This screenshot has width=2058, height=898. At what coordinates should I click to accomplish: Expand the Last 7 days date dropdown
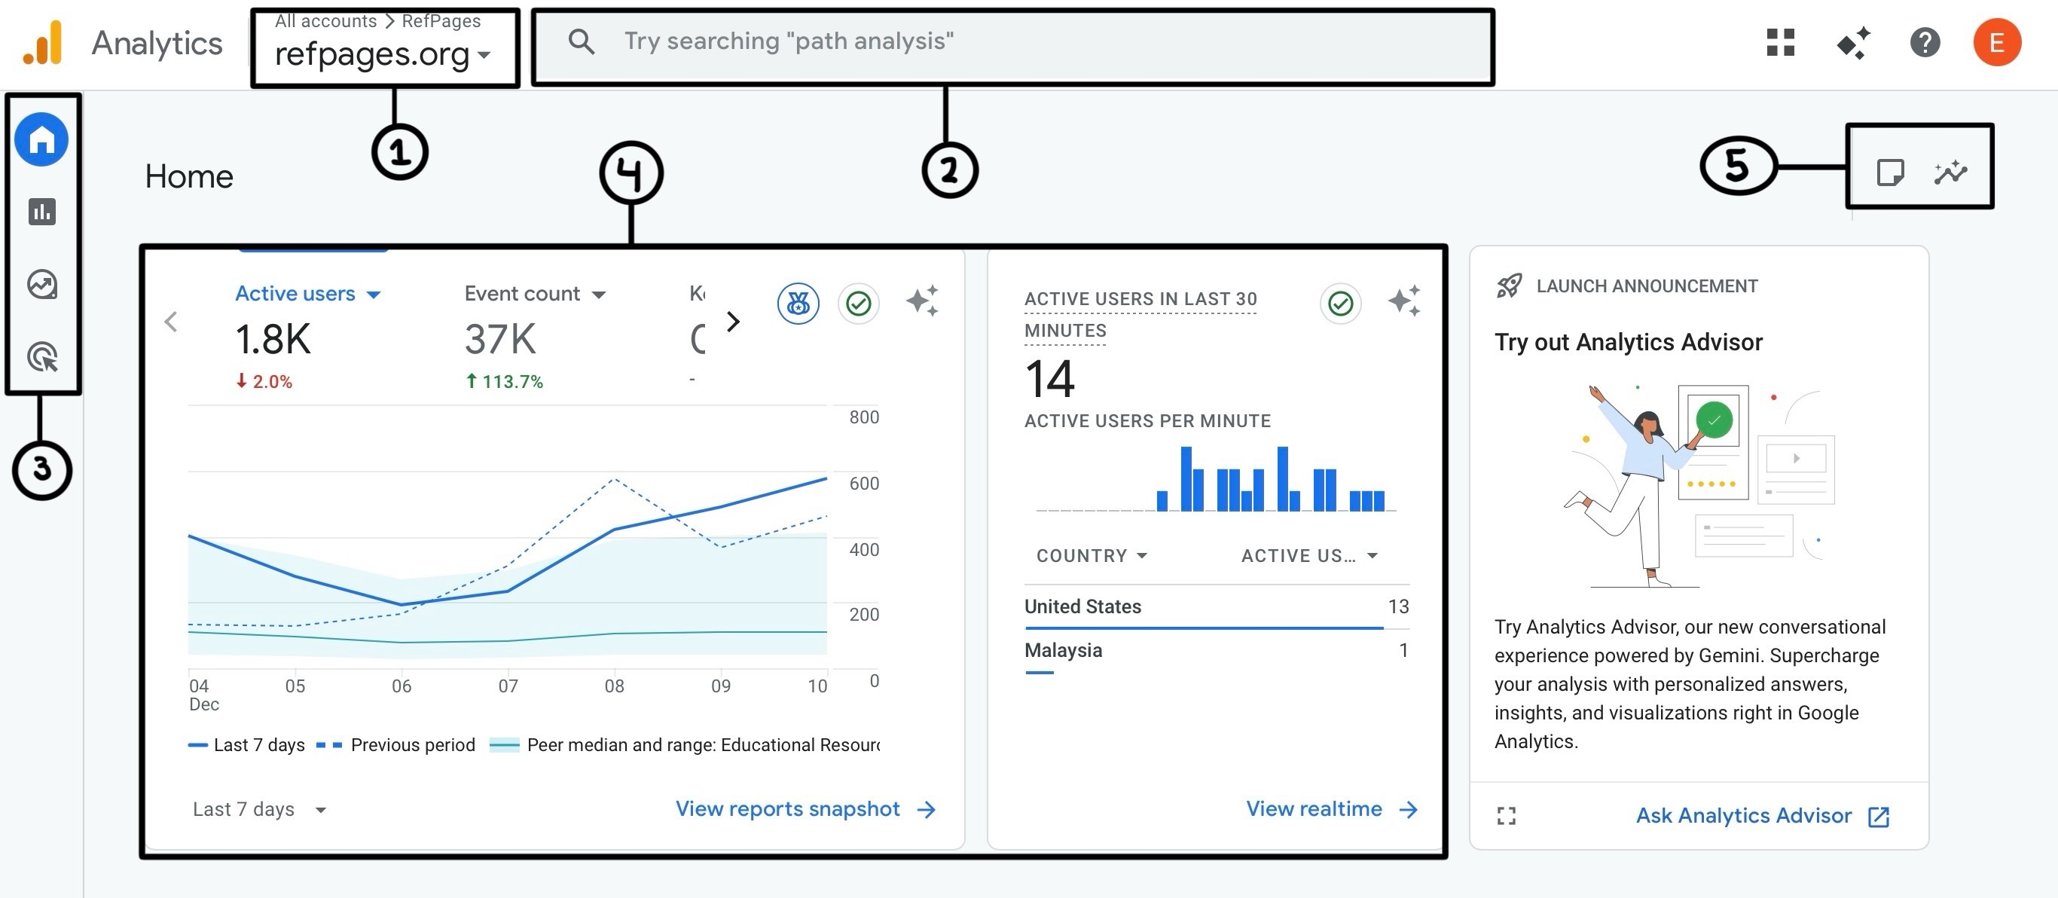259,809
